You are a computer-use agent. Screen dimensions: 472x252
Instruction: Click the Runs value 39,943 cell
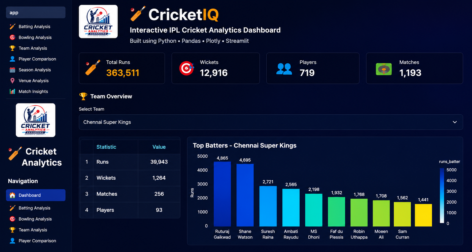(x=159, y=162)
